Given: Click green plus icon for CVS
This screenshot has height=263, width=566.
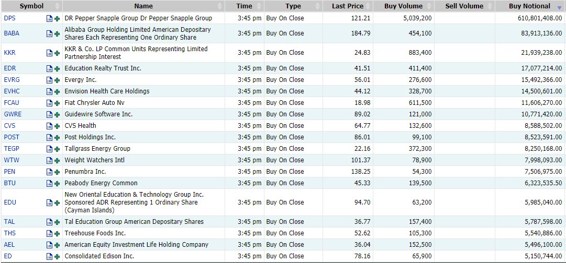Looking at the screenshot, I should point(57,126).
